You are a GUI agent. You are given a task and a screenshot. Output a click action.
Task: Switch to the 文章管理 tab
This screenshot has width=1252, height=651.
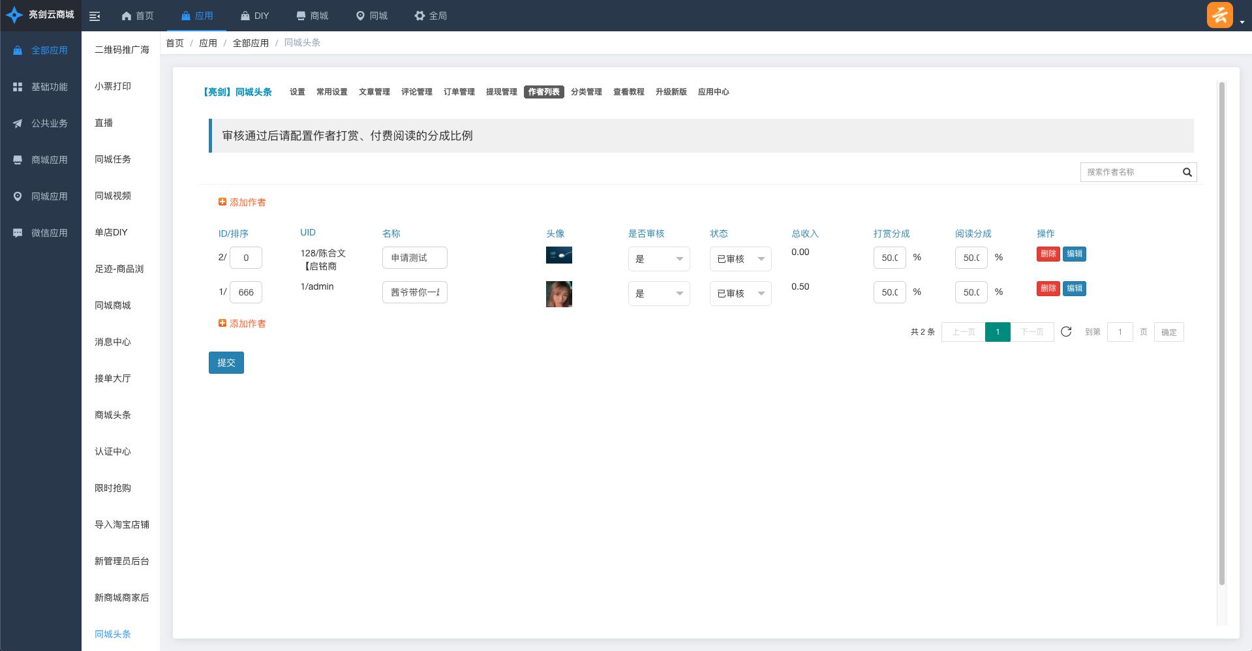(x=374, y=92)
